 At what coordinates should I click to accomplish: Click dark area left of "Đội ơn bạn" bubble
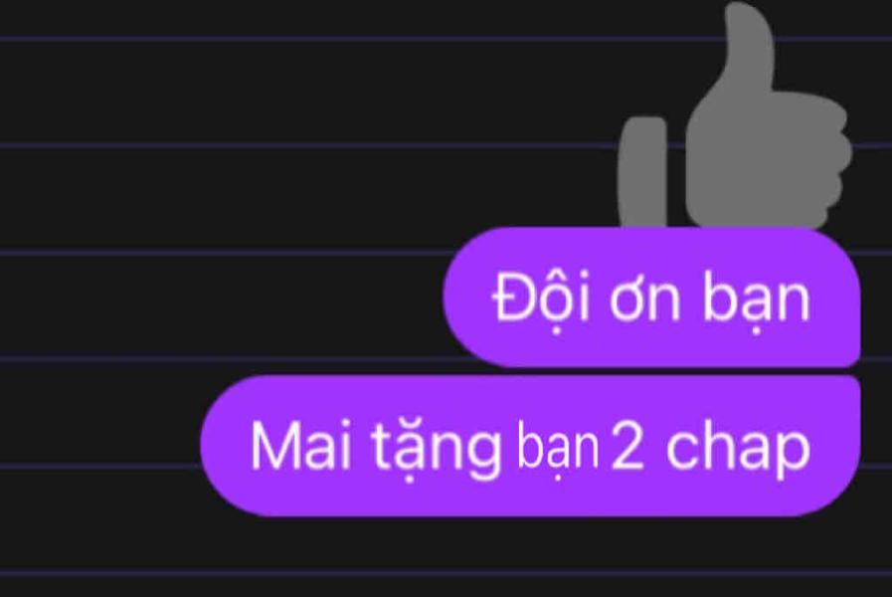pos(222,297)
